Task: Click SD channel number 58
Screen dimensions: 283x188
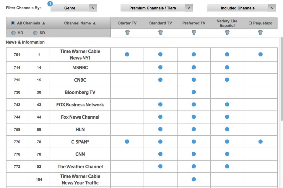Action: [x=39, y=129]
